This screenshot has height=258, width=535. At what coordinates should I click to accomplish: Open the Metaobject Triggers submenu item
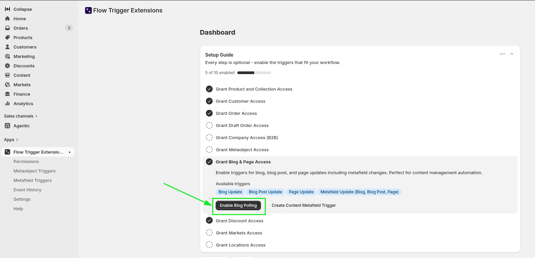pos(34,171)
